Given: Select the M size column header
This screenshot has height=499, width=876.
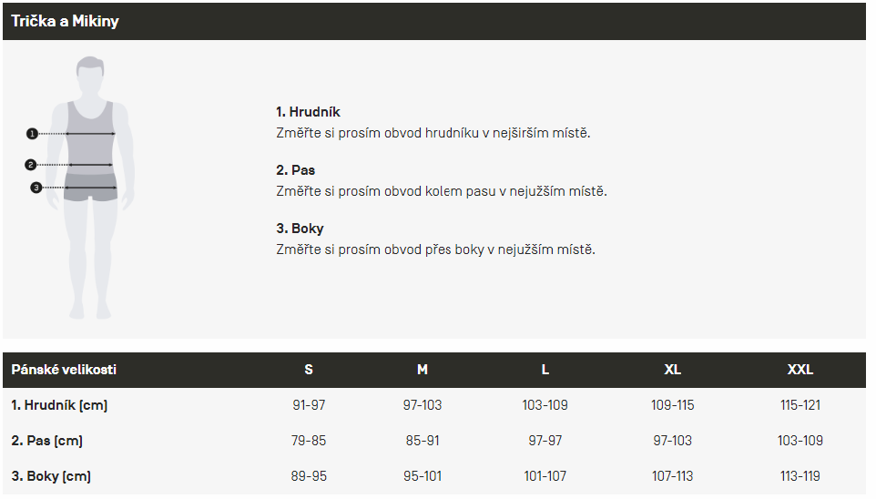Looking at the screenshot, I should 423,370.
